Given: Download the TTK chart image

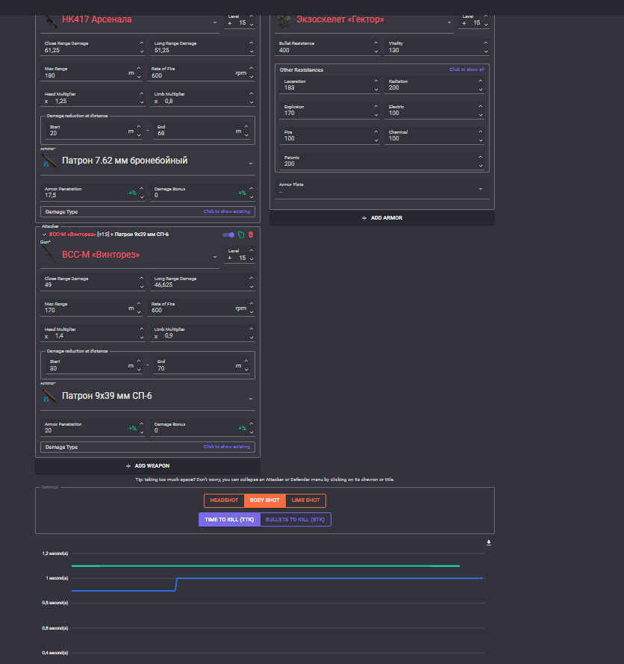Looking at the screenshot, I should click(489, 542).
